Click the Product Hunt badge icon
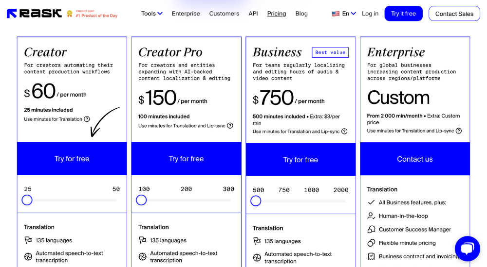This screenshot has height=267, width=487. pyautogui.click(x=70, y=14)
